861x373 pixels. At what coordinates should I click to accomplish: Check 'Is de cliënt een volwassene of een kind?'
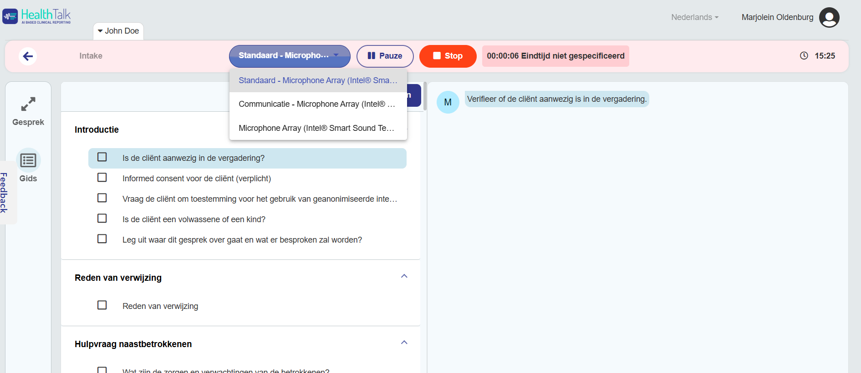[x=102, y=219]
